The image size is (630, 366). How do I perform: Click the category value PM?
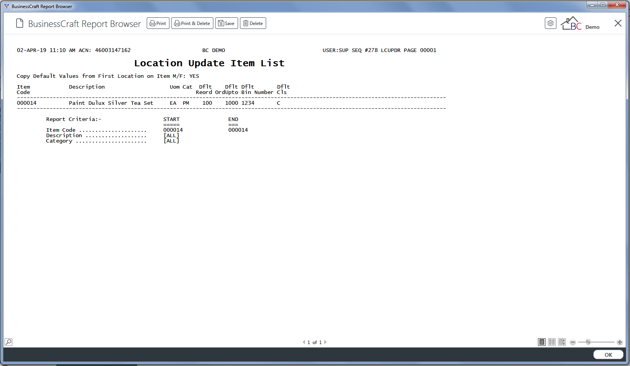(186, 103)
